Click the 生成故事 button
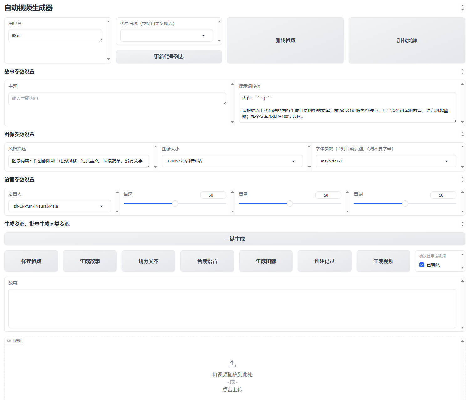This screenshot has width=469, height=400. pyautogui.click(x=90, y=261)
